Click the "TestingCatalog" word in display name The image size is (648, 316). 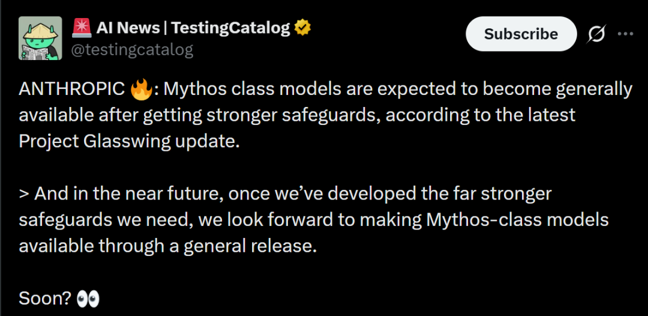tap(230, 28)
